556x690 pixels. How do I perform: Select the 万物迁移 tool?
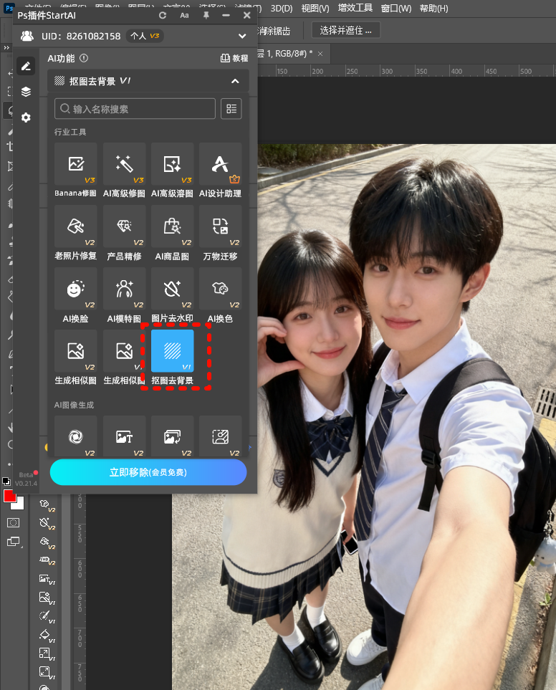(x=220, y=226)
